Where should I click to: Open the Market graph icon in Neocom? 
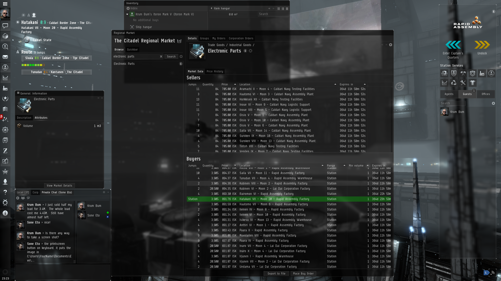[5, 78]
